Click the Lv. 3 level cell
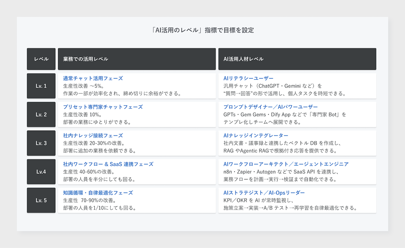Screen dimensions: 405x248 (41, 143)
